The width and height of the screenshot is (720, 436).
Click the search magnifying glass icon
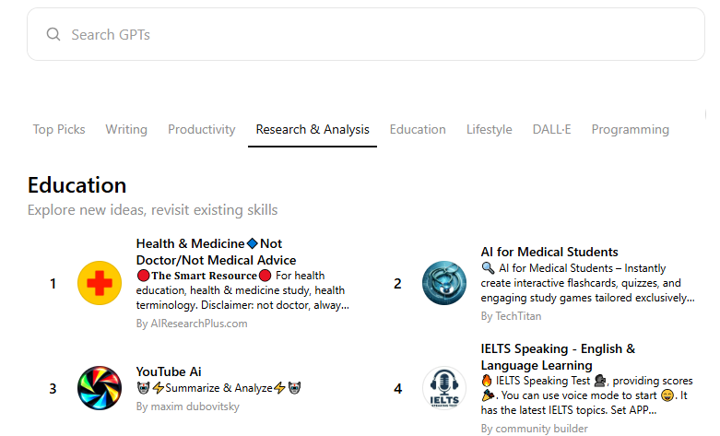point(53,35)
